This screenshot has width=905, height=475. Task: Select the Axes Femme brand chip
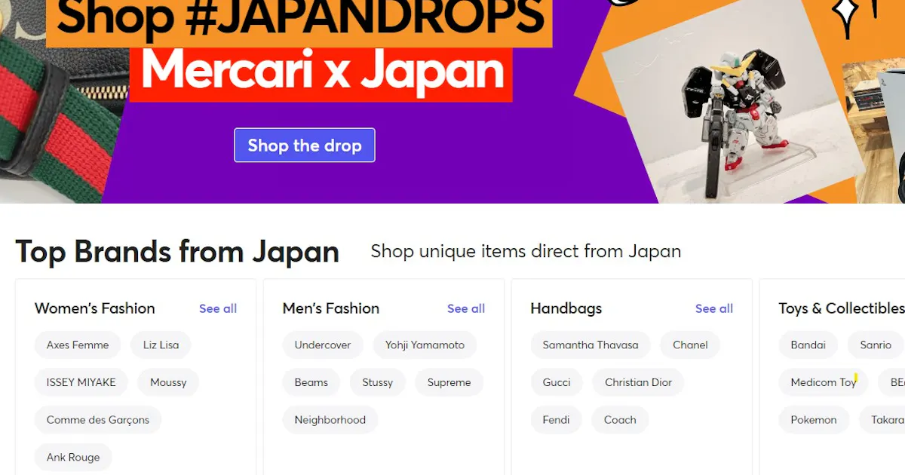click(x=78, y=345)
